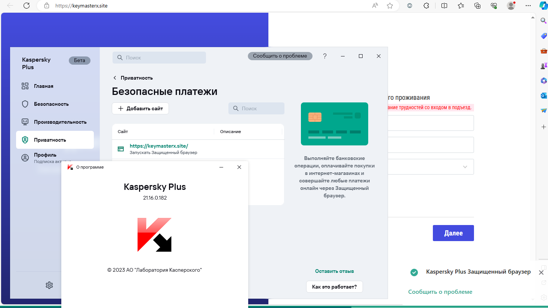Screen dimensions: 548x308
Task: Add app via Edge sidebar plus
Action: coord(544,127)
